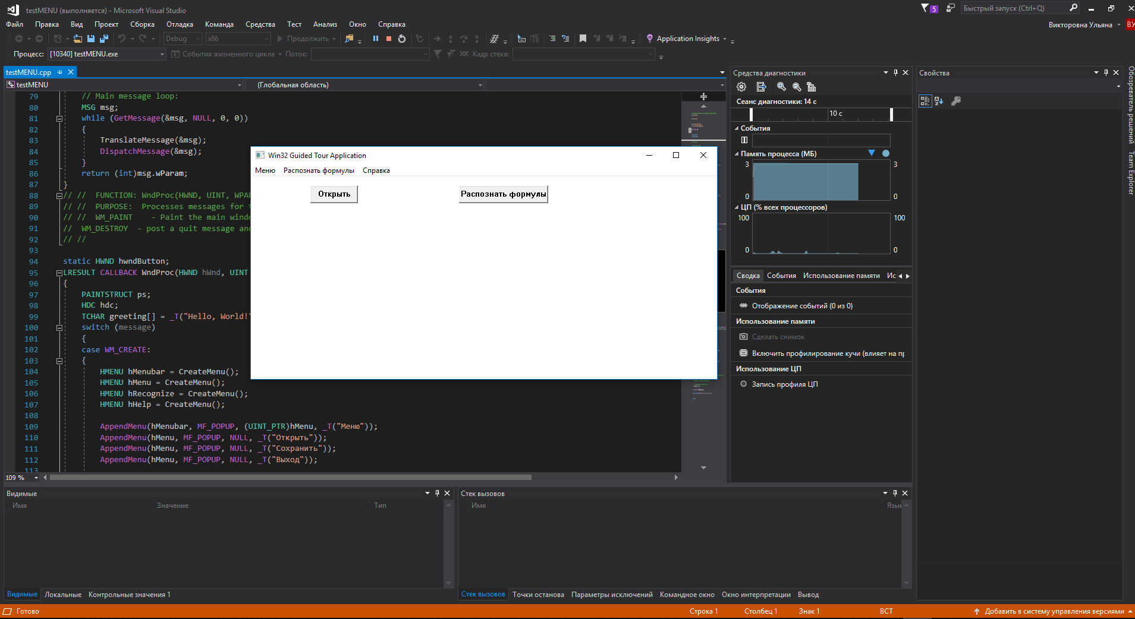Open property pages wrench icon
The height and width of the screenshot is (619, 1135).
956,101
